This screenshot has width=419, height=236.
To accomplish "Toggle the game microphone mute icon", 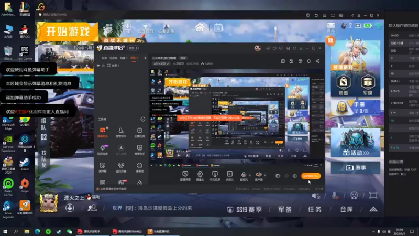I will (335, 196).
